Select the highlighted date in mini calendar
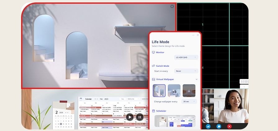 [61, 124]
